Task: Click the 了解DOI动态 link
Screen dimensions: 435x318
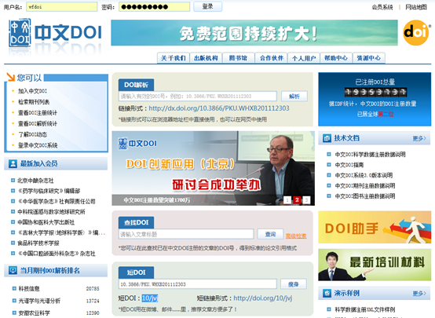Action: click(x=32, y=134)
